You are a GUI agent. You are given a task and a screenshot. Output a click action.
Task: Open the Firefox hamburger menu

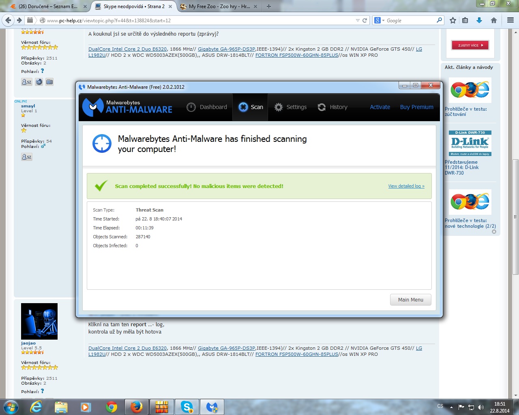coord(510,20)
